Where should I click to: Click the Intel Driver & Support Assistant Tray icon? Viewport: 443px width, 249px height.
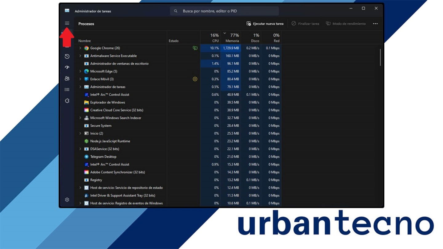[86, 196]
